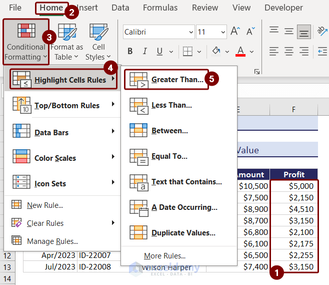Select Less Than rule

click(179, 105)
